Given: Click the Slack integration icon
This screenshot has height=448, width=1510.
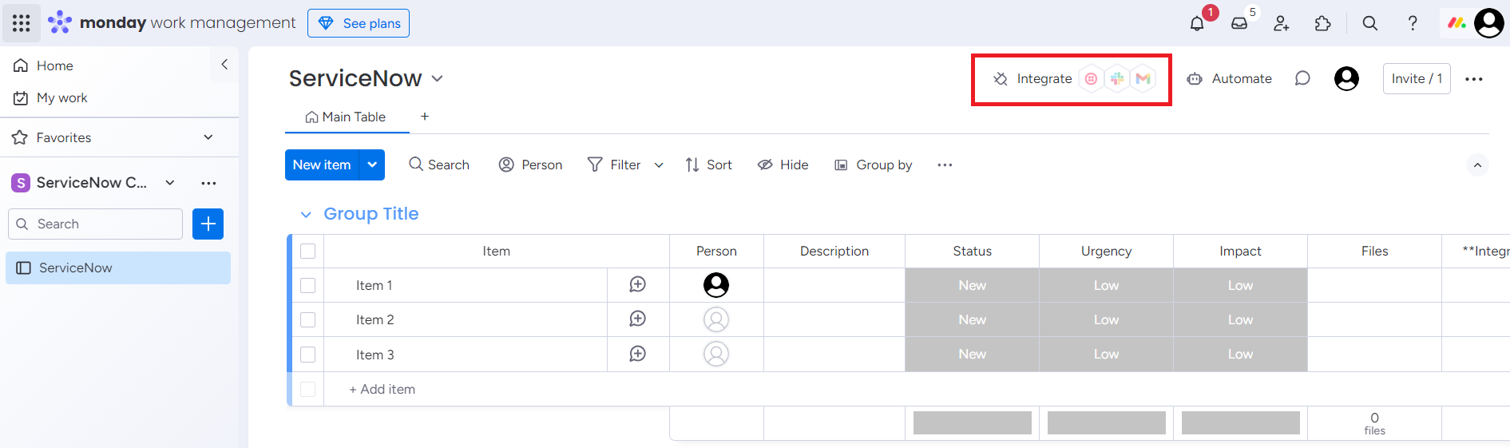Looking at the screenshot, I should click(x=1117, y=78).
